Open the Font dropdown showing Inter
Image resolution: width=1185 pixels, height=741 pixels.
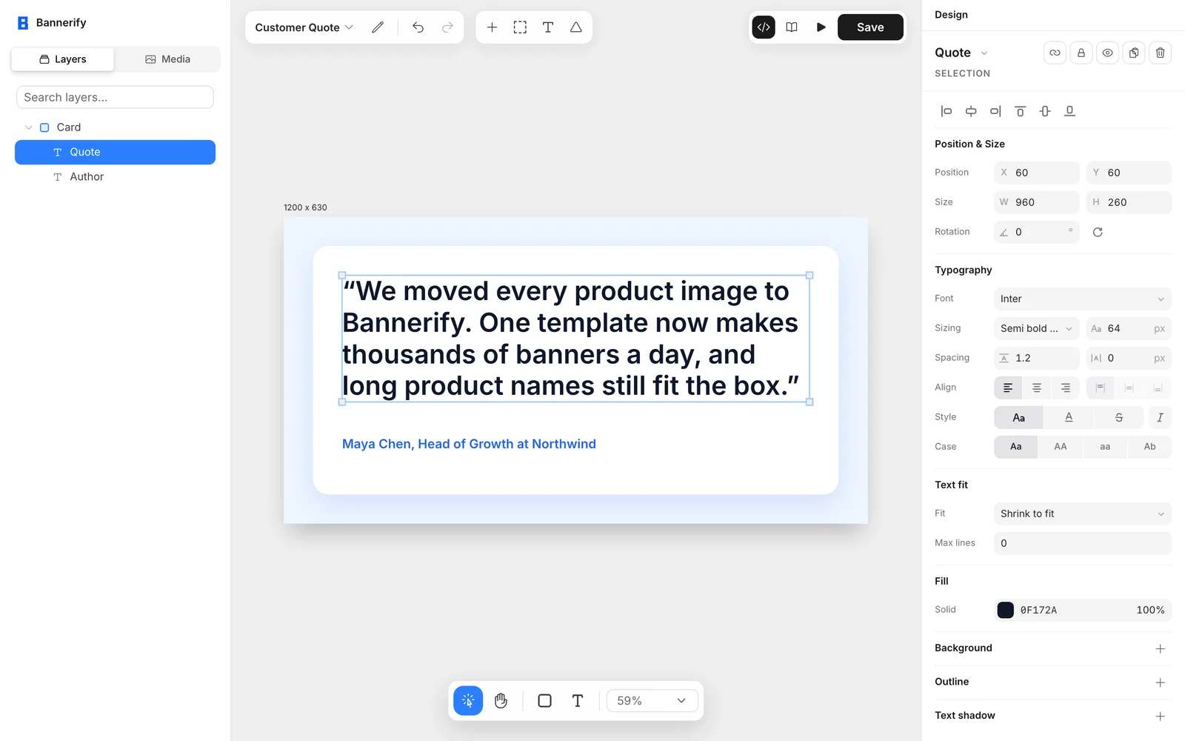[x=1082, y=299]
